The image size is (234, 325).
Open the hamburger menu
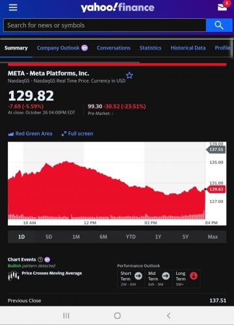(13, 7)
